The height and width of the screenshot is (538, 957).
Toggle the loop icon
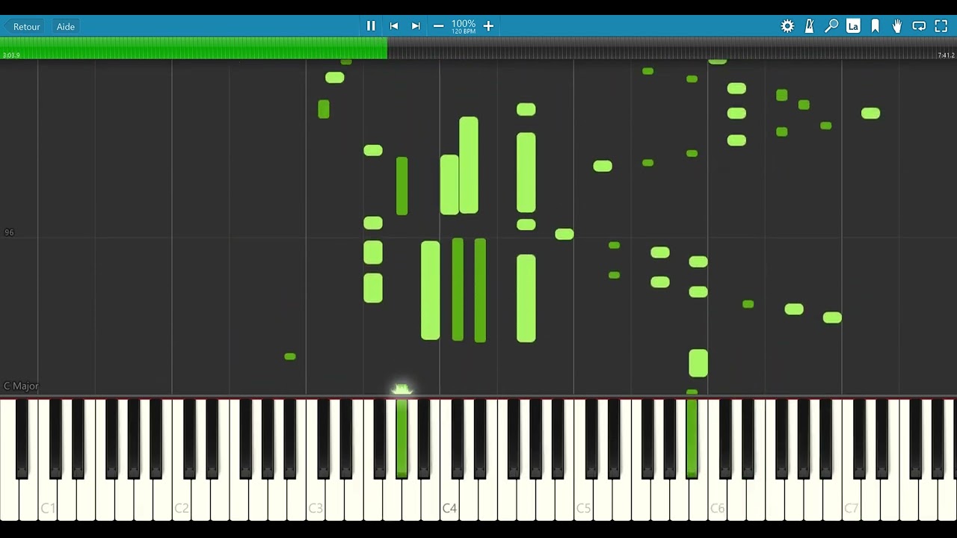(919, 26)
